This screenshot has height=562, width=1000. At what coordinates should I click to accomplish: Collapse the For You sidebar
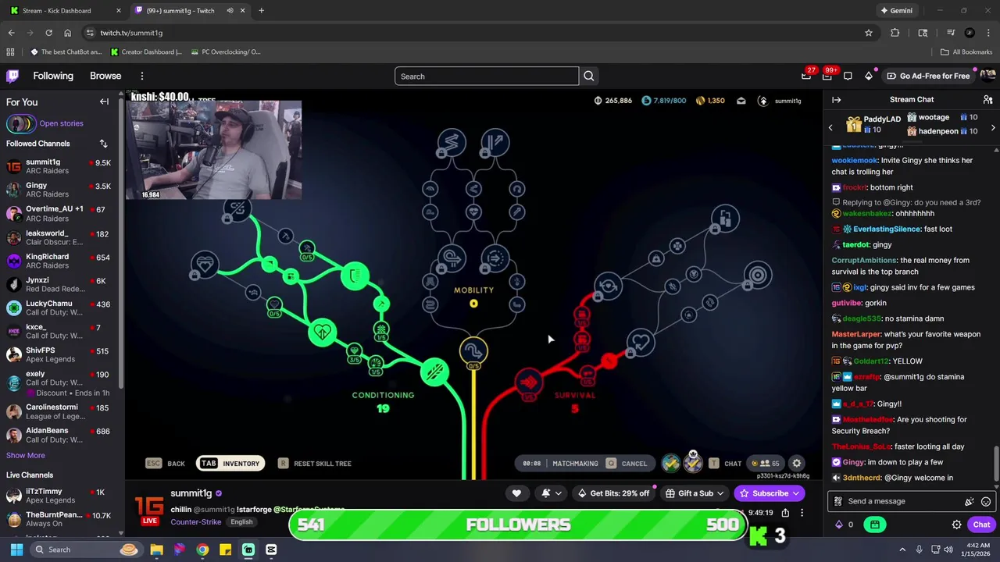coord(104,102)
